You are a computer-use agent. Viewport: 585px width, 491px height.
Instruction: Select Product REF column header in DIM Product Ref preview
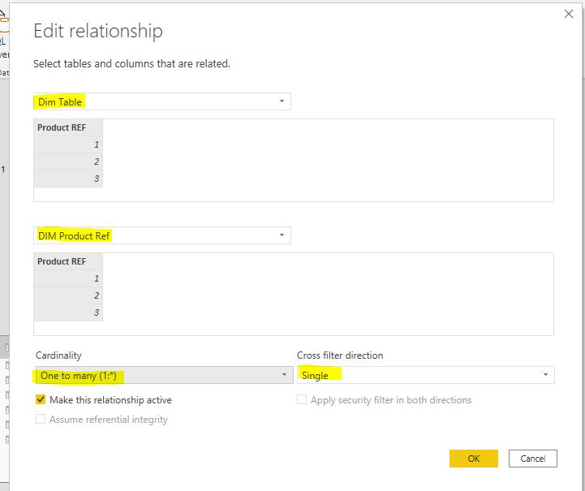[68, 261]
